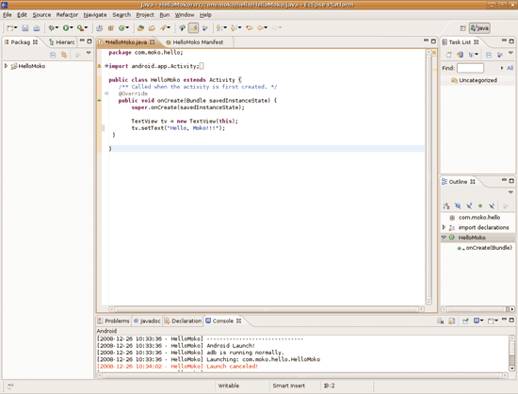Click the New Java Package toolbar icon

coord(111,28)
